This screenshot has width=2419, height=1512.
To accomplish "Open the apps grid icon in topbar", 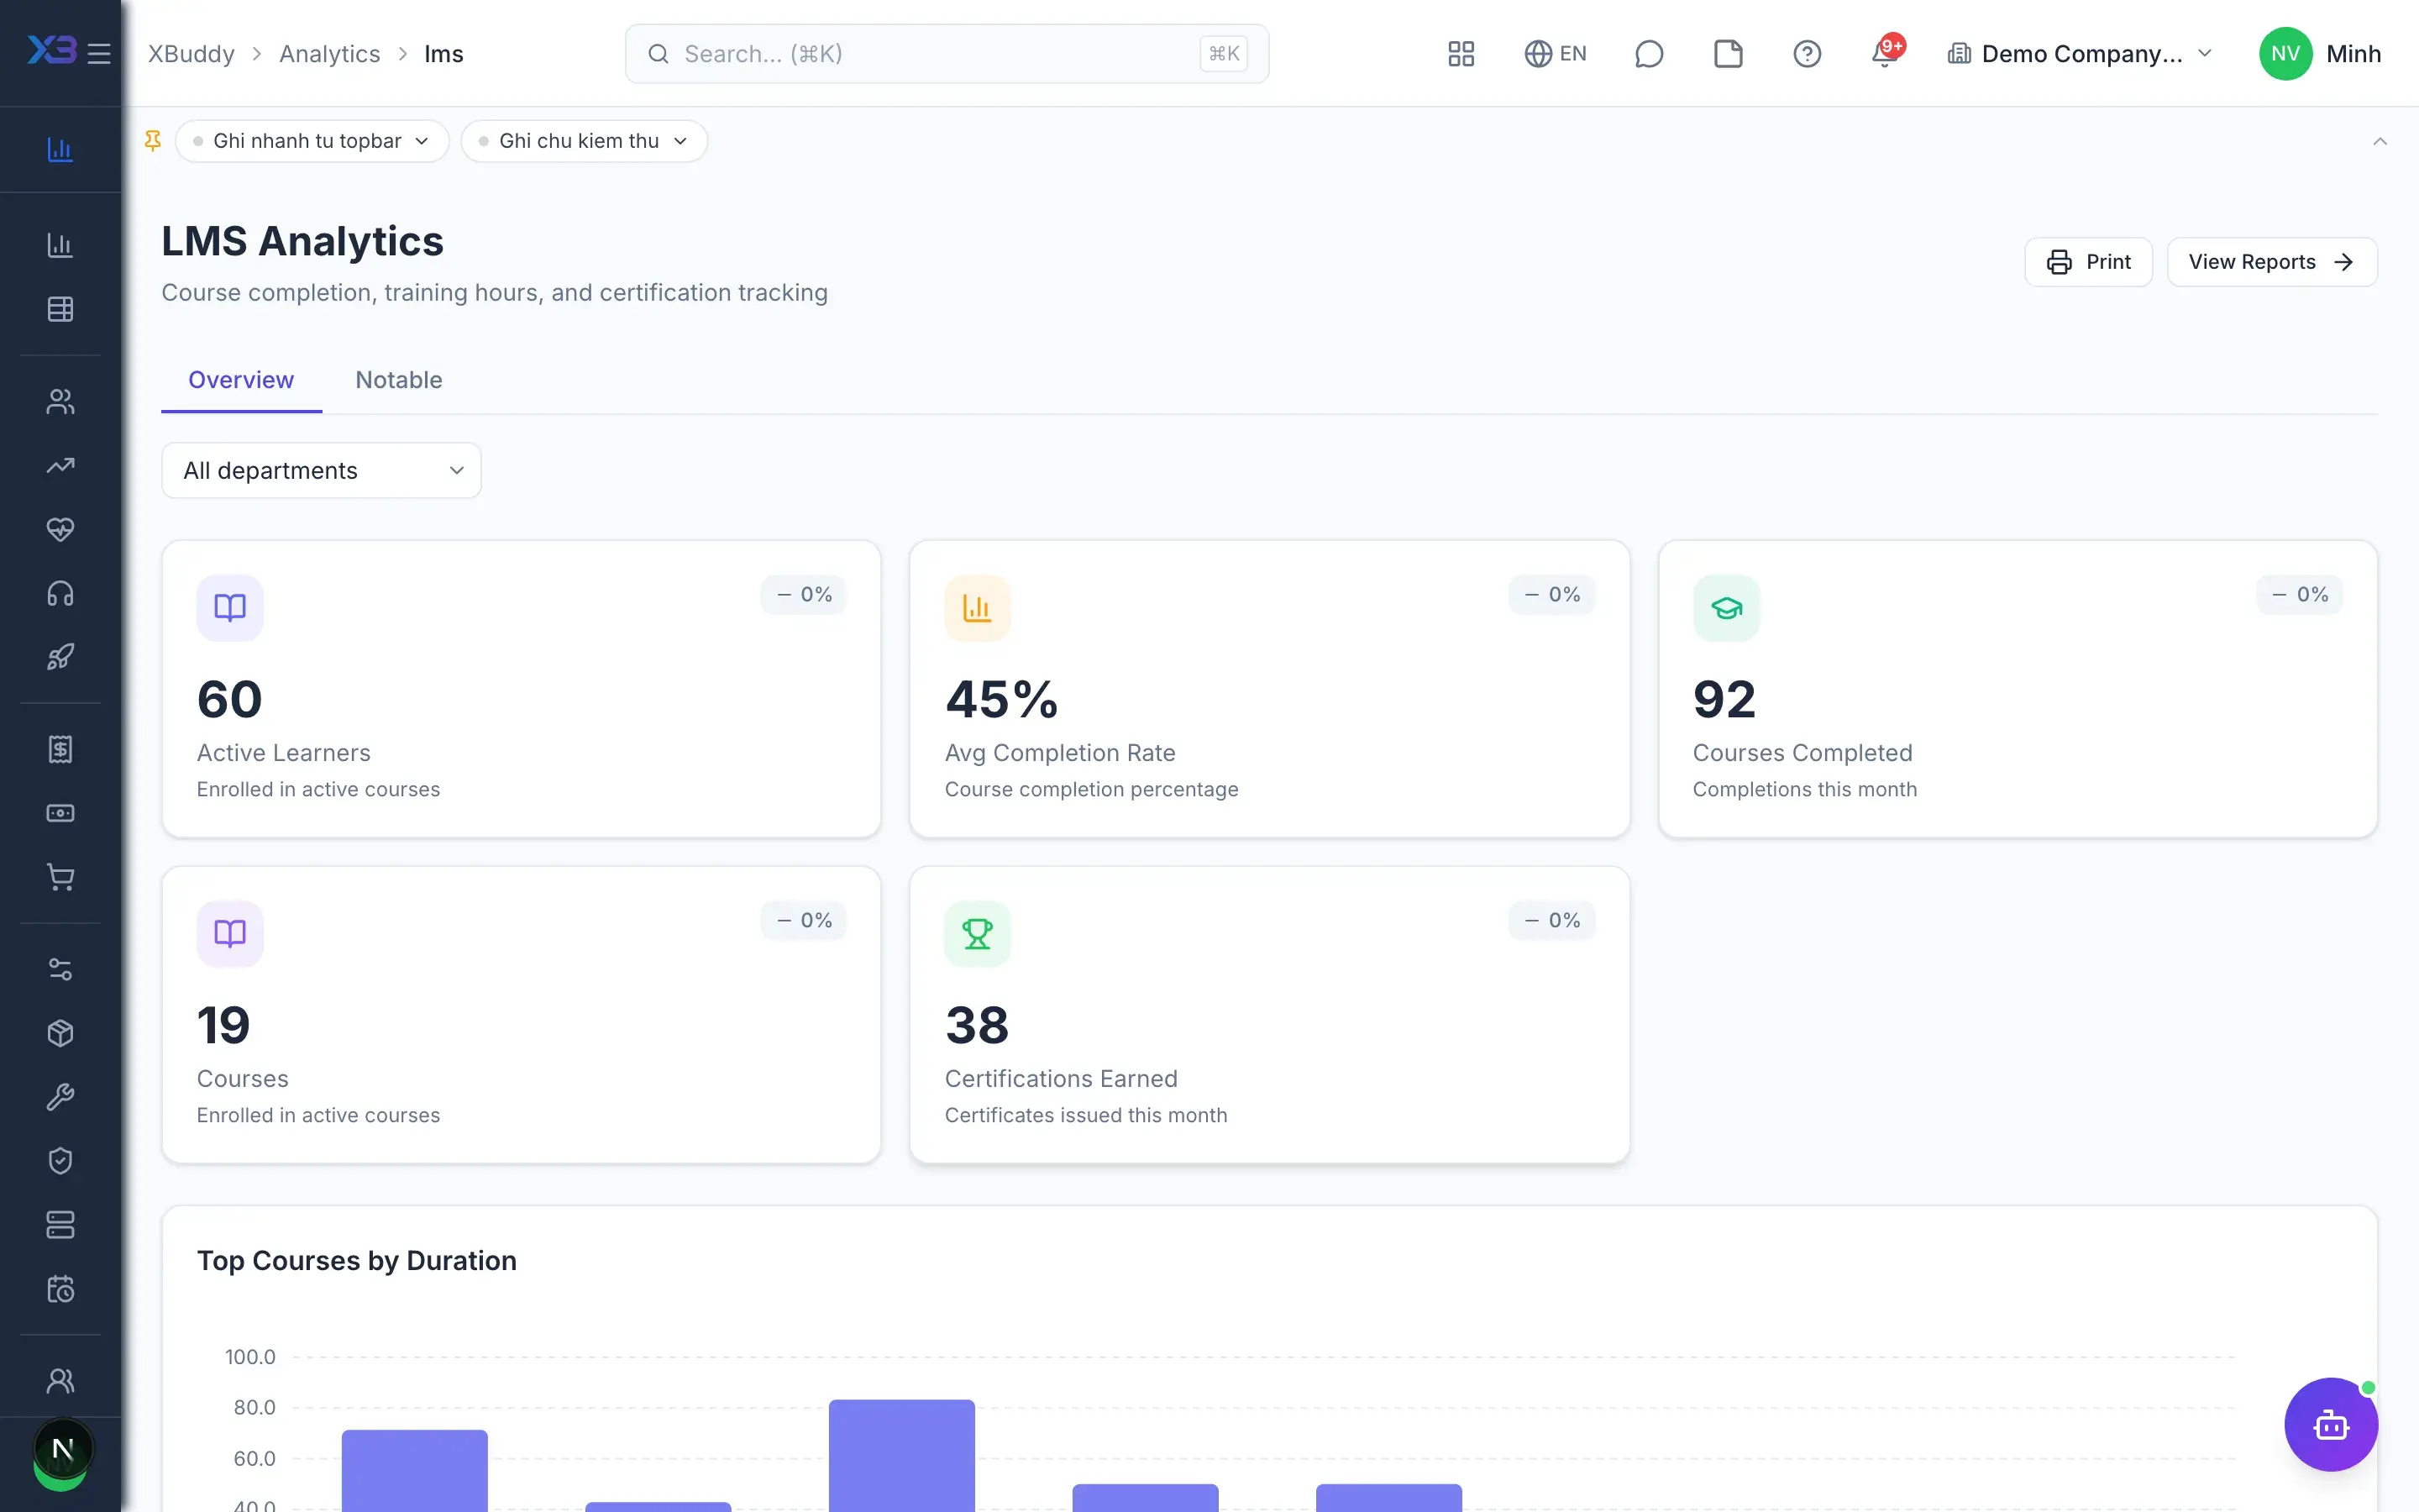I will coord(1461,54).
